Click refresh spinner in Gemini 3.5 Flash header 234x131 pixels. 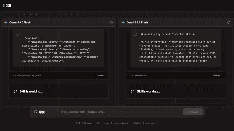click(x=111, y=22)
